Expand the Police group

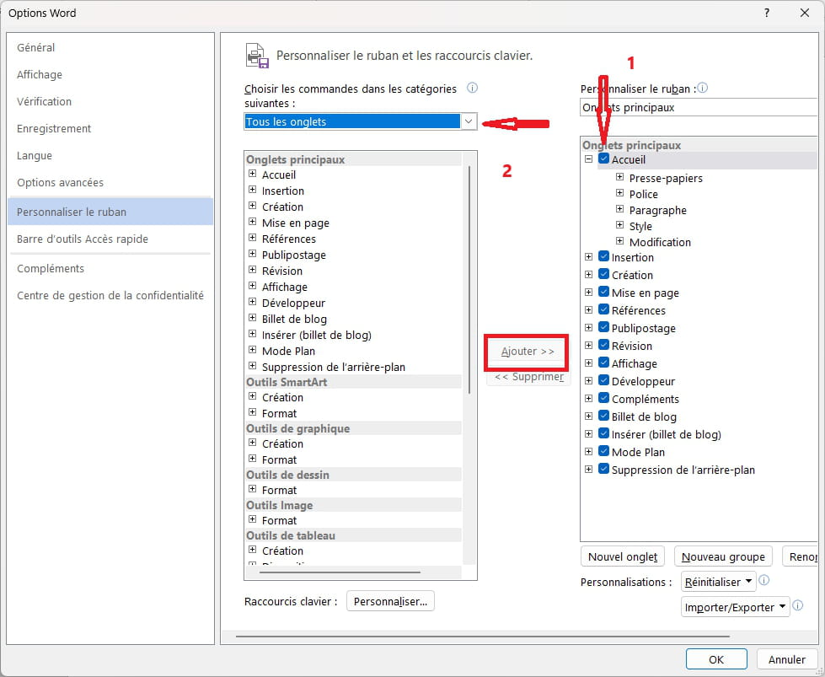[619, 193]
